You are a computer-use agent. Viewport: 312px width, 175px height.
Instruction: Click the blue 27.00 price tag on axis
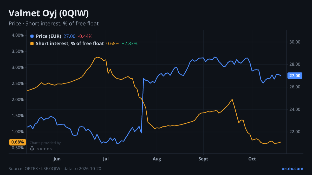294,76
